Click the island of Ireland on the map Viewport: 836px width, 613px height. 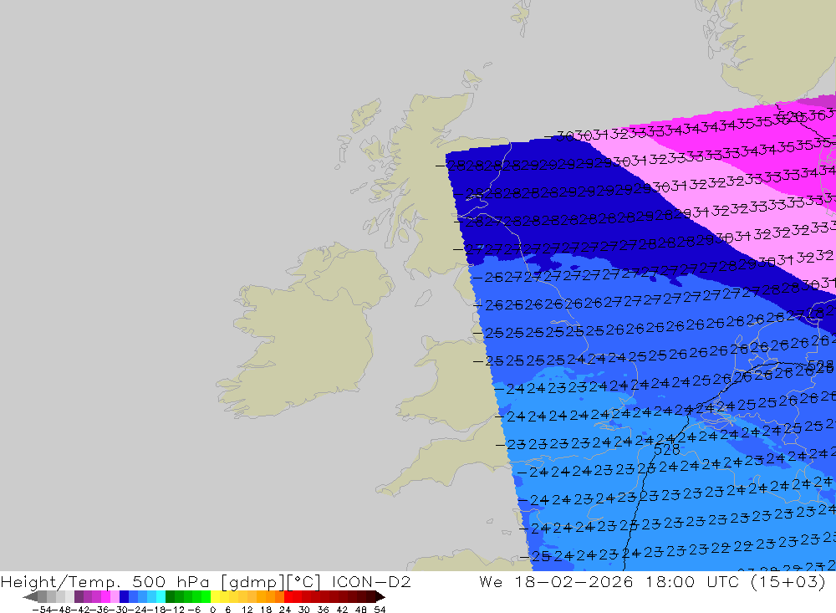(304, 331)
